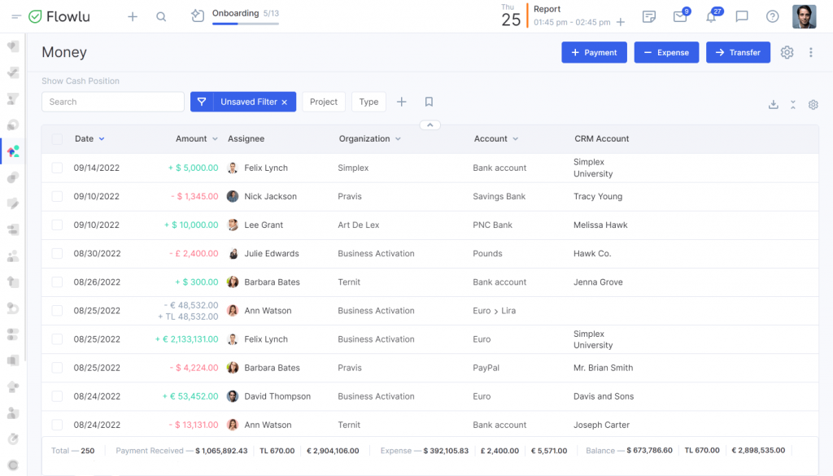Click the Payment button
Image resolution: width=833 pixels, height=476 pixels.
point(594,52)
